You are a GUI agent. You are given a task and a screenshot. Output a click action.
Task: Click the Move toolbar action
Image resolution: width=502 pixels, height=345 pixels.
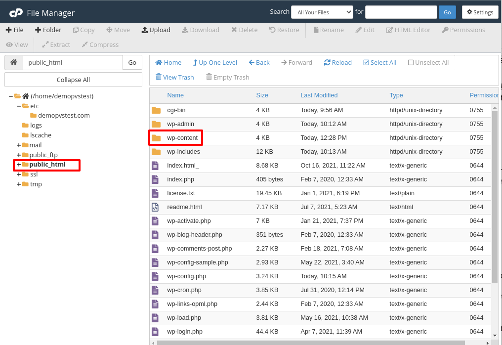click(118, 30)
